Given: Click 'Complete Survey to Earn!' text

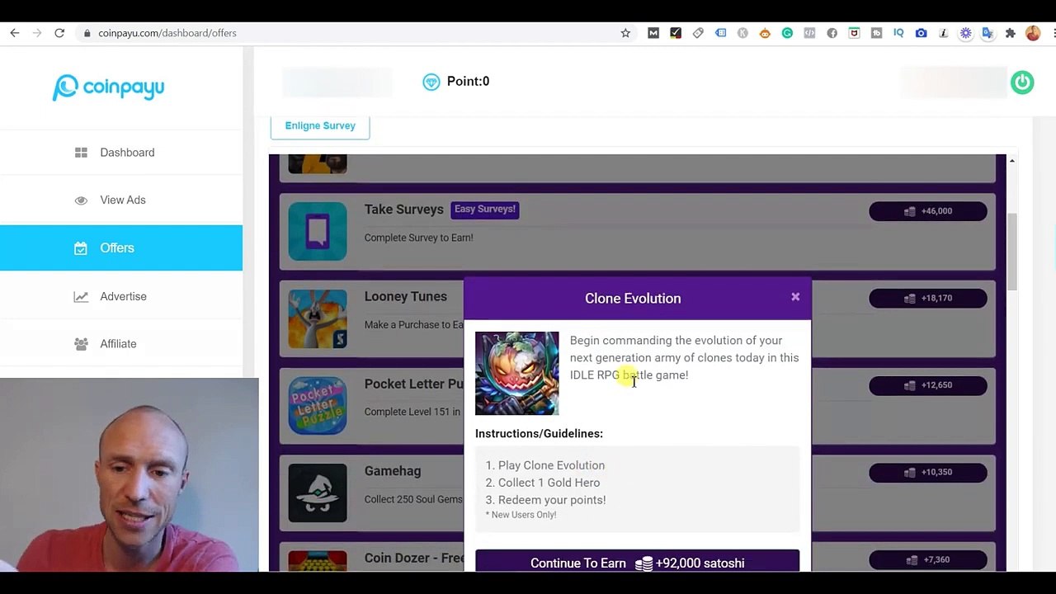Looking at the screenshot, I should coord(419,238).
